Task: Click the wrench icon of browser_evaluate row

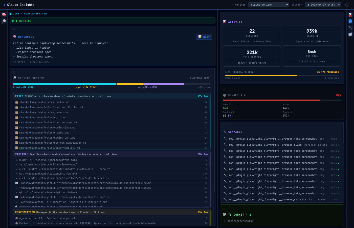Action: pyautogui.click(x=225, y=200)
